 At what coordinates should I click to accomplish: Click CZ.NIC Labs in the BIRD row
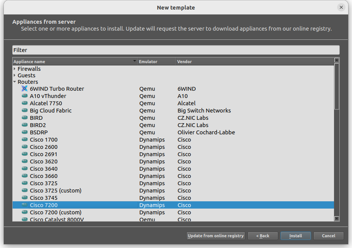[193, 118]
